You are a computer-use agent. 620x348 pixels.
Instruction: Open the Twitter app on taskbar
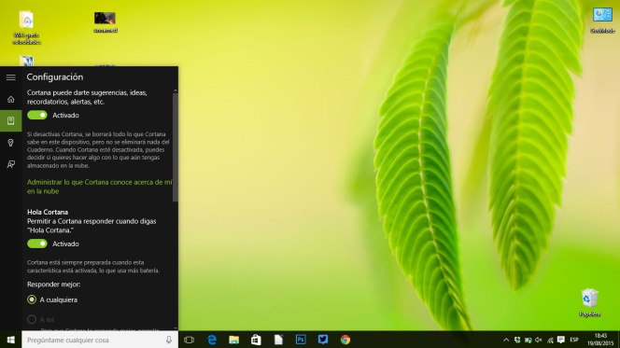point(323,340)
